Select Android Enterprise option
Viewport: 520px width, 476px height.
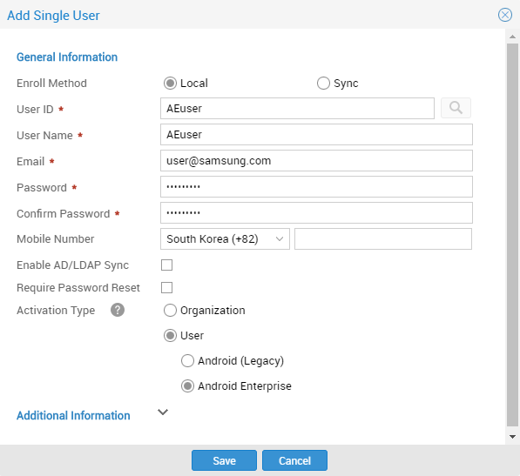tap(187, 385)
